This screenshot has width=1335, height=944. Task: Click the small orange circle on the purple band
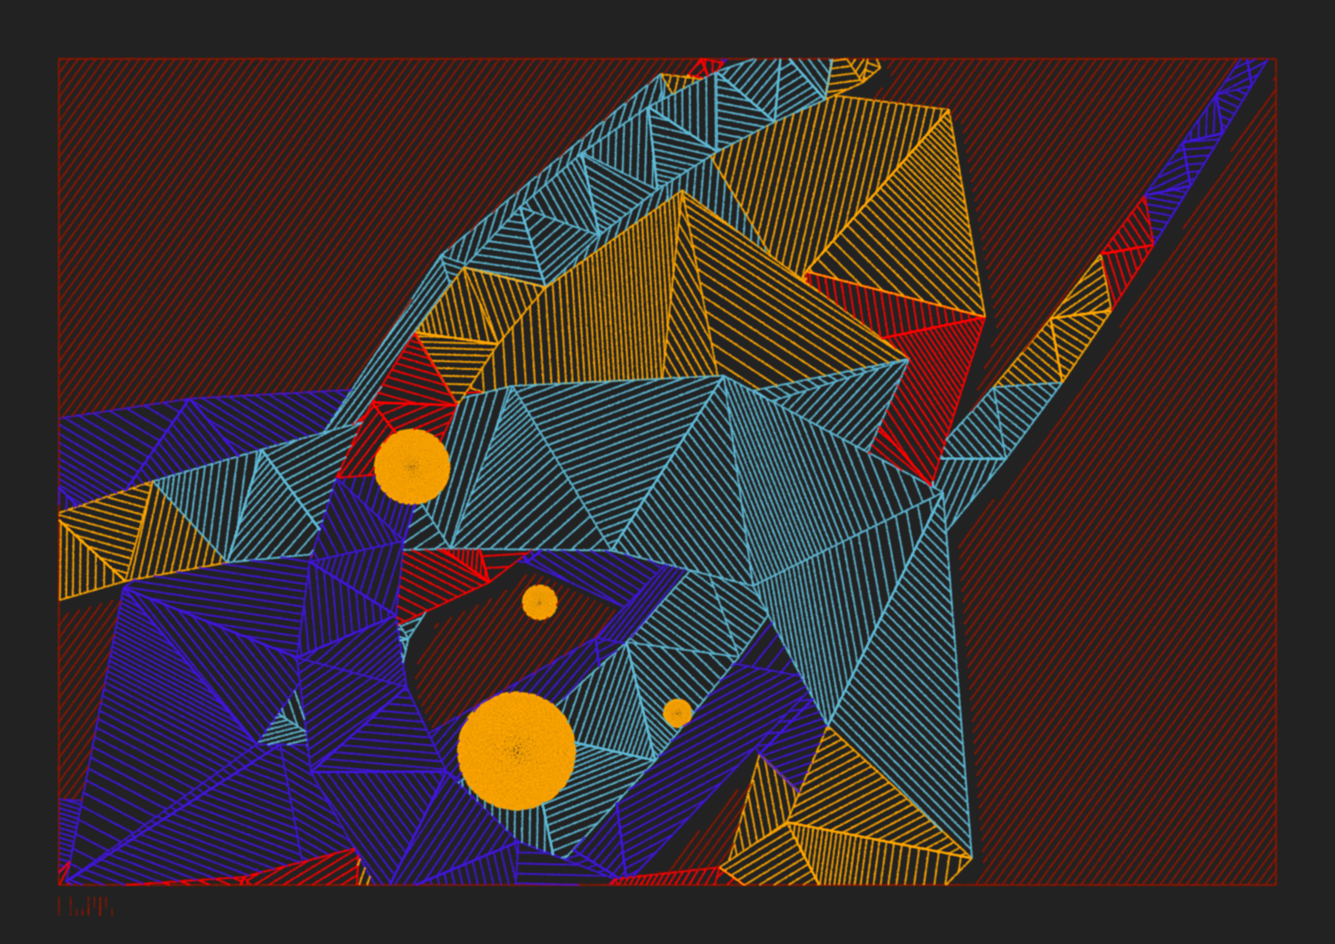pos(677,713)
